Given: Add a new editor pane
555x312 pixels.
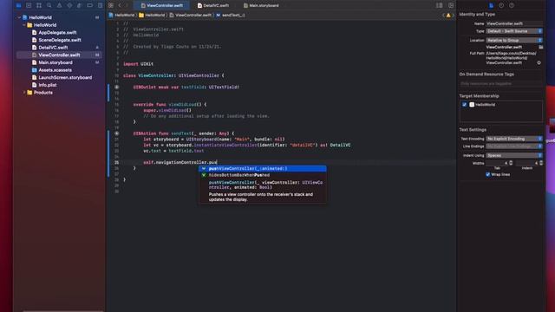Looking at the screenshot, I should (451, 5).
